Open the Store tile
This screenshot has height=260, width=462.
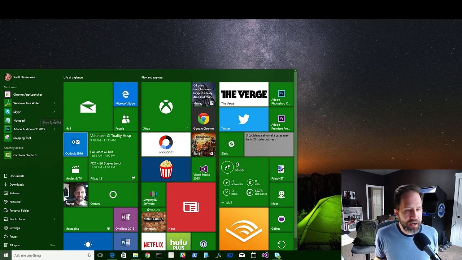[x=203, y=144]
